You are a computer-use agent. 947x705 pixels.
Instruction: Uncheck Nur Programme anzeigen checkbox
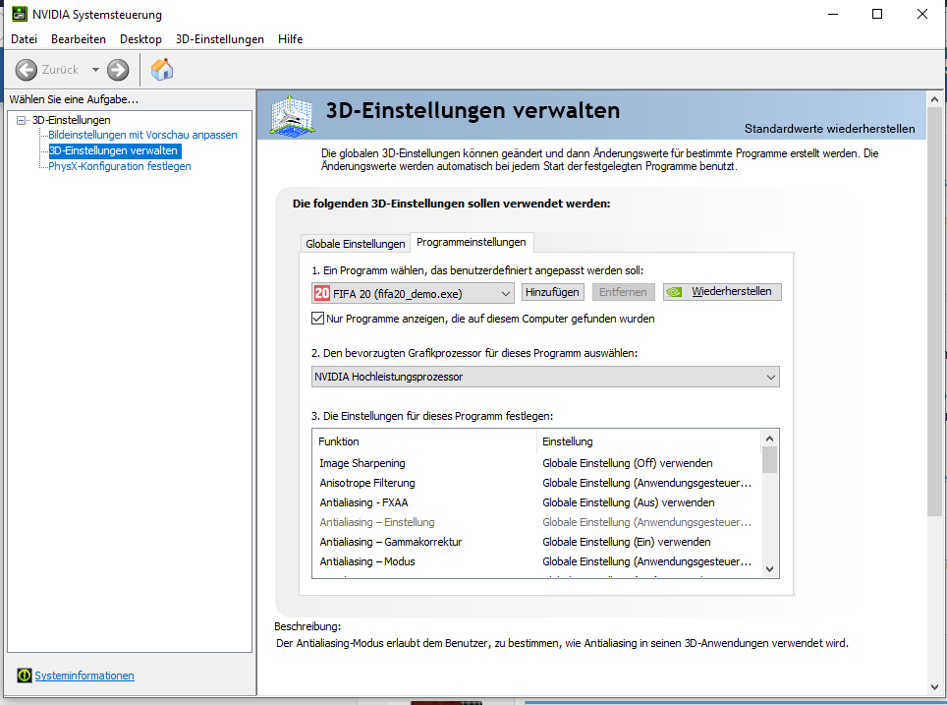point(317,318)
